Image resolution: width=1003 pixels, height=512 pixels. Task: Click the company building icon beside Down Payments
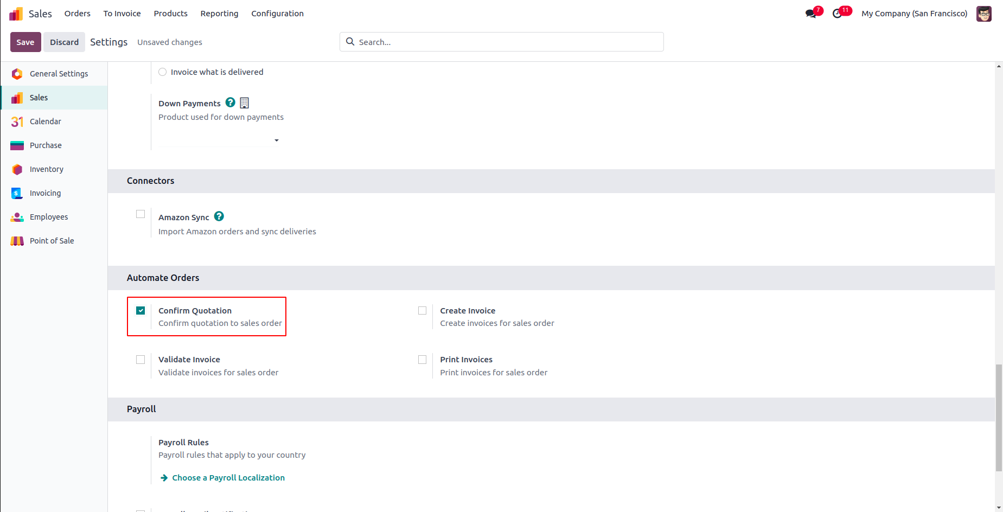245,103
